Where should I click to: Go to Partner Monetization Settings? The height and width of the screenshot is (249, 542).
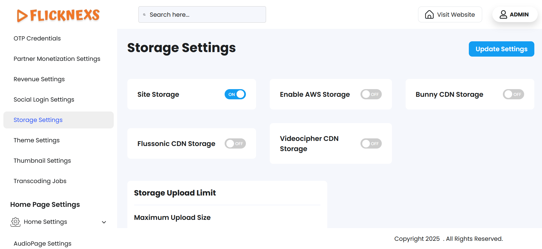pos(57,59)
